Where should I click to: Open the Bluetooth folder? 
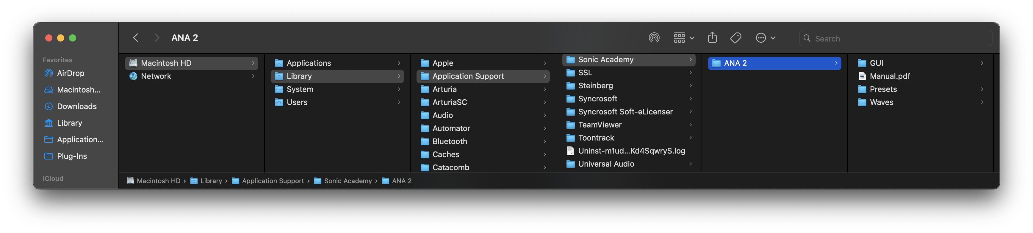tap(483, 141)
